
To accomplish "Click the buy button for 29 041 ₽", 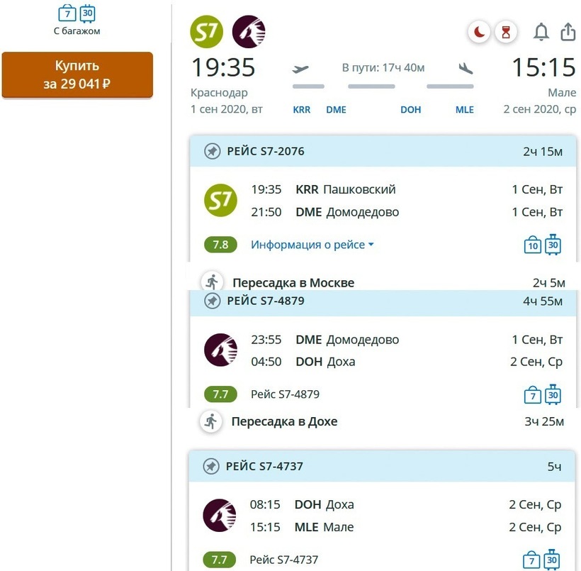I will coord(77,74).
